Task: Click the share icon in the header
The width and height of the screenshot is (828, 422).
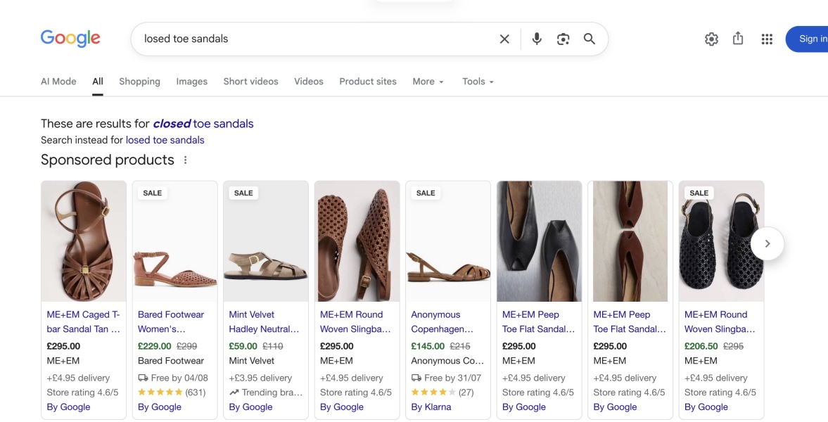Action: click(738, 39)
